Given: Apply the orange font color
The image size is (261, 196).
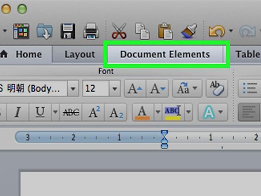Looking at the screenshot, I should click(143, 112).
